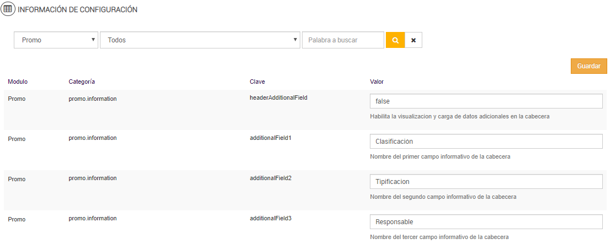Image resolution: width=610 pixels, height=244 pixels.
Task: Click the Modulo column header
Action: click(x=18, y=82)
